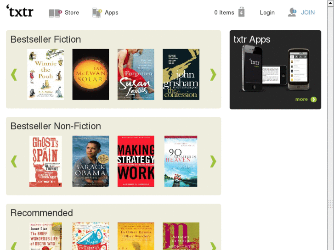334x250 pixels.
Task: Click the JOIN link
Action: [308, 12]
